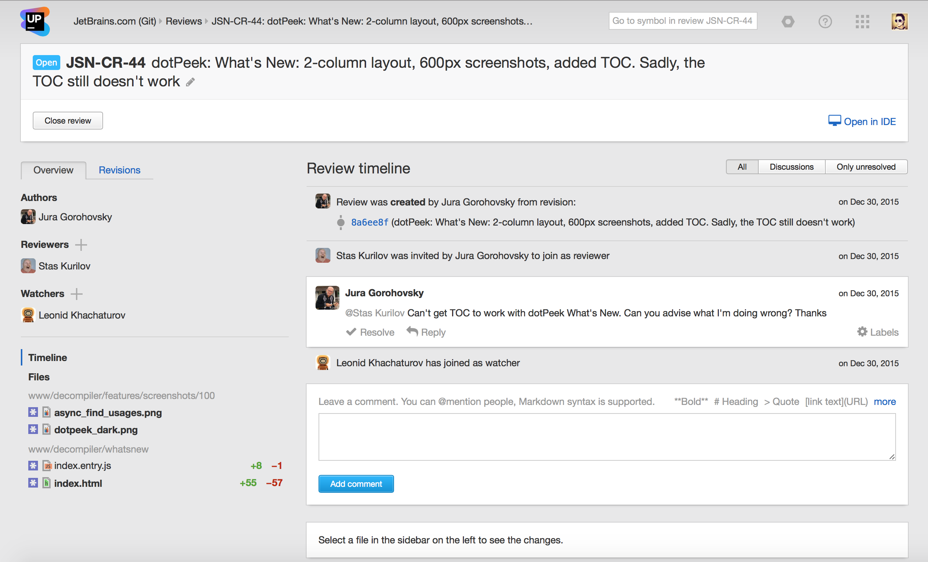Image resolution: width=928 pixels, height=562 pixels.
Task: Open the settings hexagon icon in header
Action: [787, 22]
